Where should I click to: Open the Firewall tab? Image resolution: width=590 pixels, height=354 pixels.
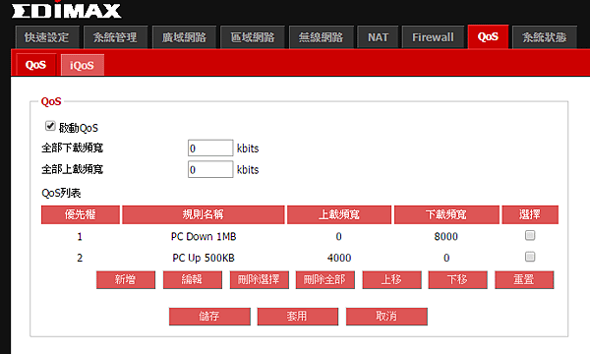pos(433,37)
